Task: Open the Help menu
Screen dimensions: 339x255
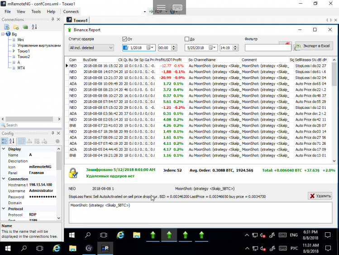Action: (51, 12)
